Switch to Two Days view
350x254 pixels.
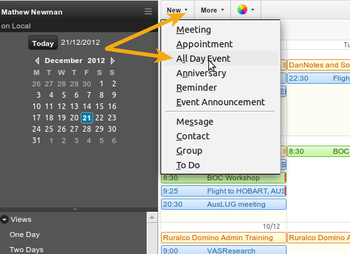(x=26, y=250)
